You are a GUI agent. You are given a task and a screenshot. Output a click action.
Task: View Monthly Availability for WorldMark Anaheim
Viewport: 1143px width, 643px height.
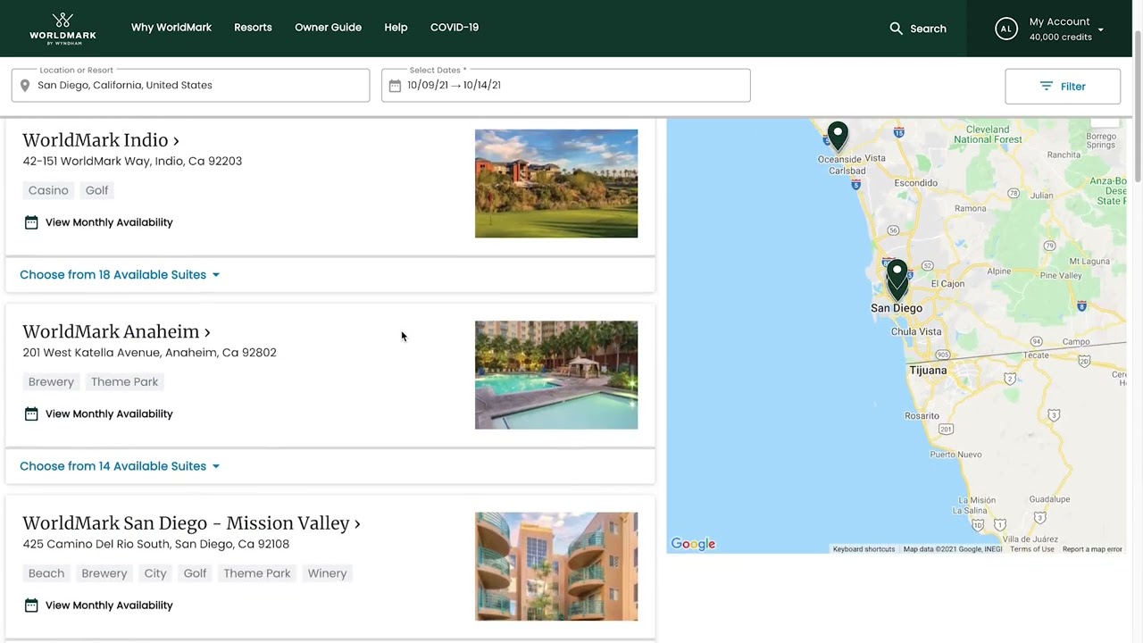tap(109, 413)
